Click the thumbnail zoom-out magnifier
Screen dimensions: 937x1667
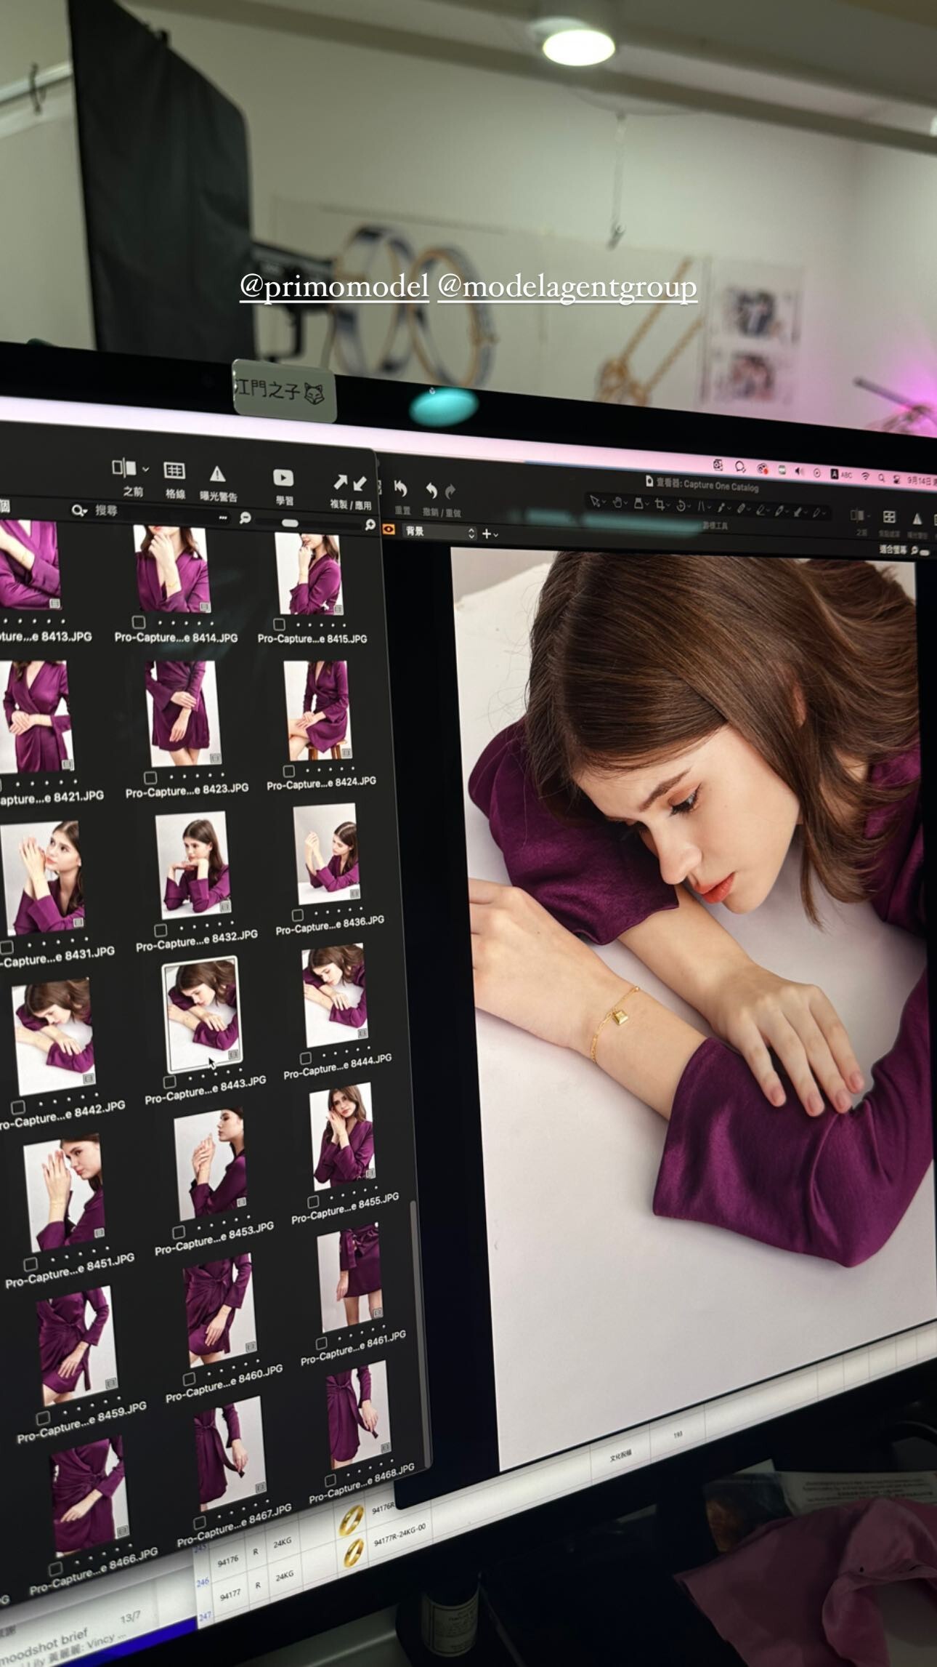point(246,518)
